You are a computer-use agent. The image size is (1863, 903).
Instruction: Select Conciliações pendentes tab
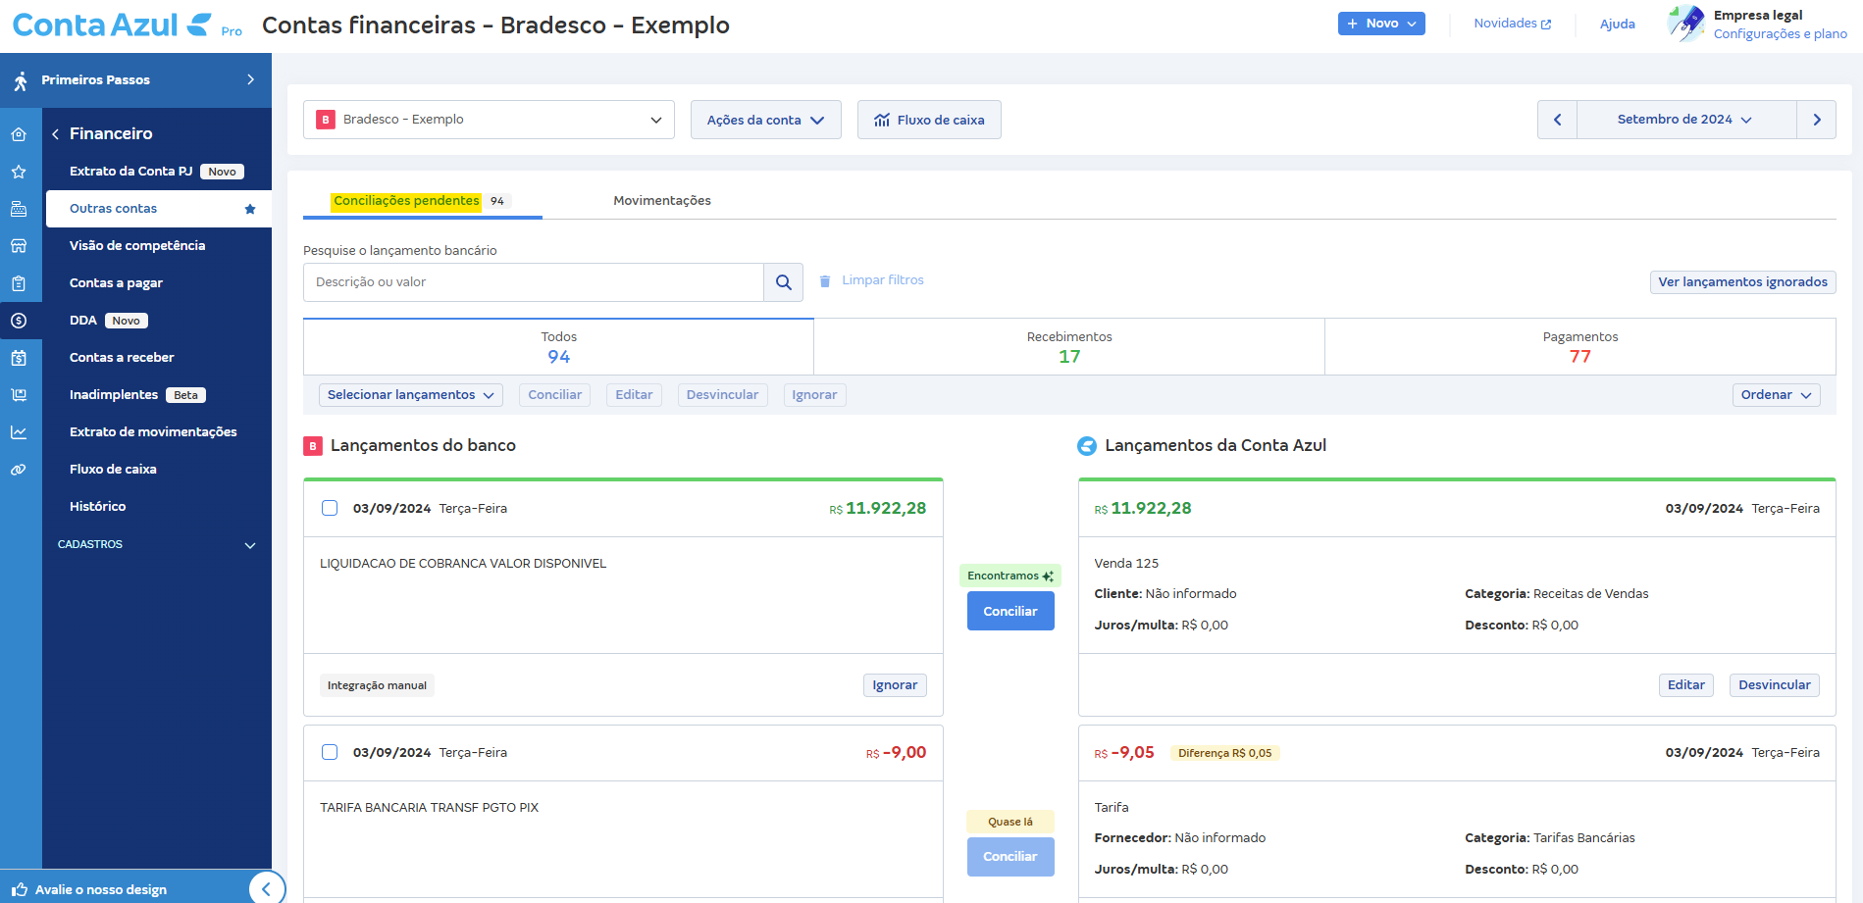coord(422,201)
